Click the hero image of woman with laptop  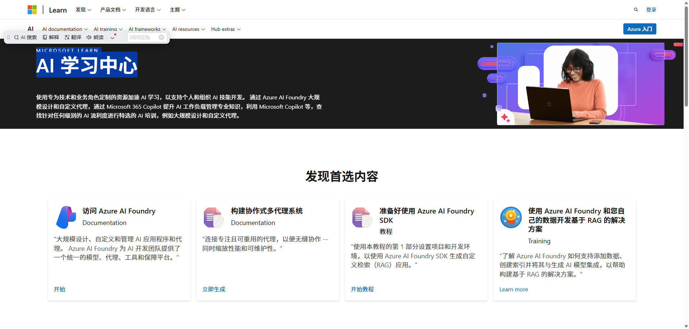coord(580,84)
